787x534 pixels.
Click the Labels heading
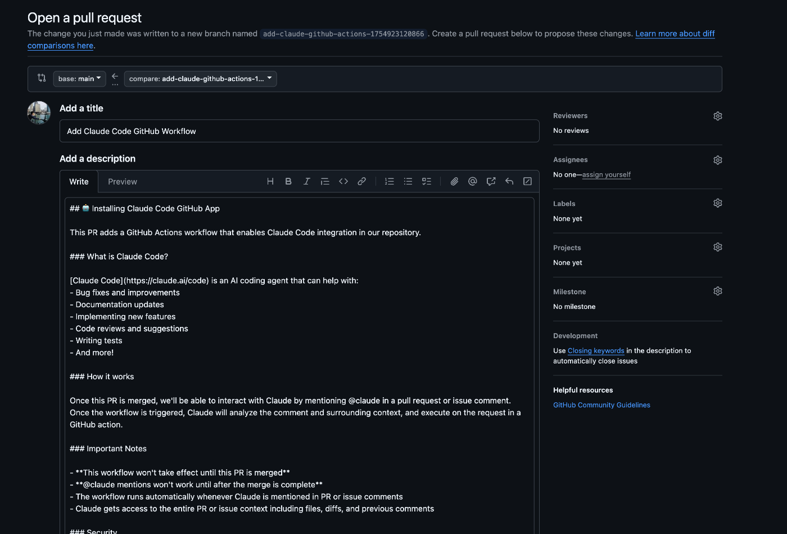point(564,204)
